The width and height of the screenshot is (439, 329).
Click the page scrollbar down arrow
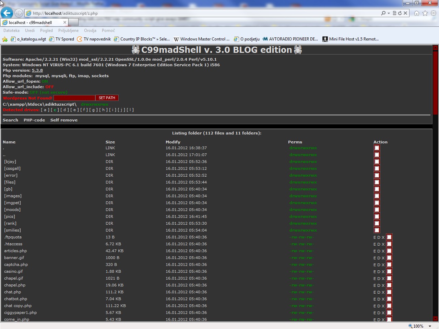435,318
